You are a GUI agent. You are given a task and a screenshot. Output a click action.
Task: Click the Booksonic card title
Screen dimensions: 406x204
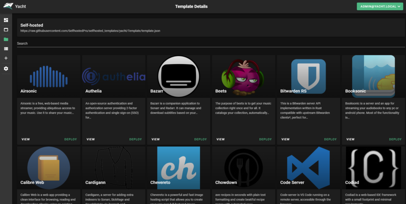pyautogui.click(x=356, y=91)
